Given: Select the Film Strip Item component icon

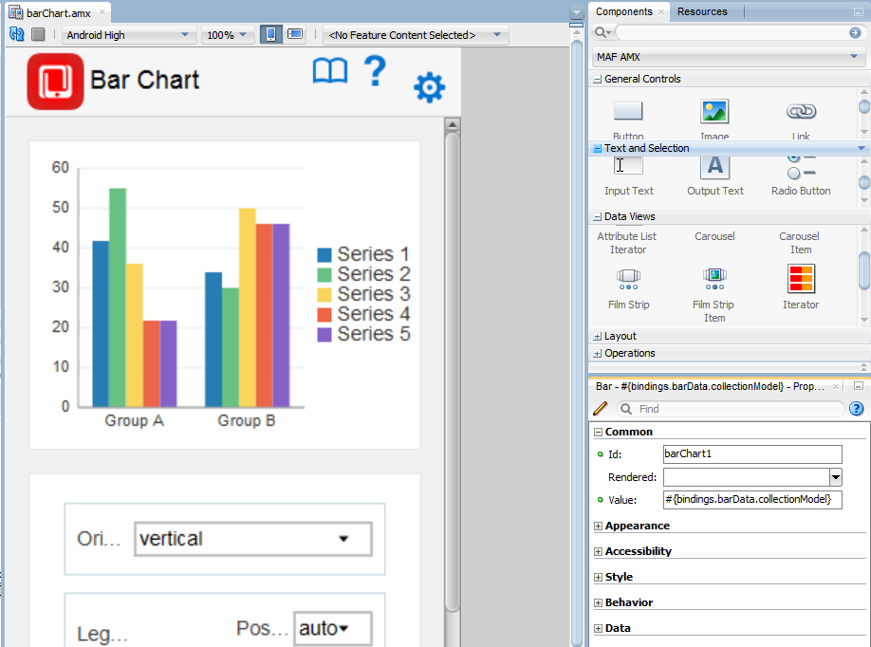Looking at the screenshot, I should pos(714,279).
